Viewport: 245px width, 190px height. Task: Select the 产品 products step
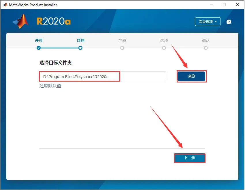pos(122,40)
